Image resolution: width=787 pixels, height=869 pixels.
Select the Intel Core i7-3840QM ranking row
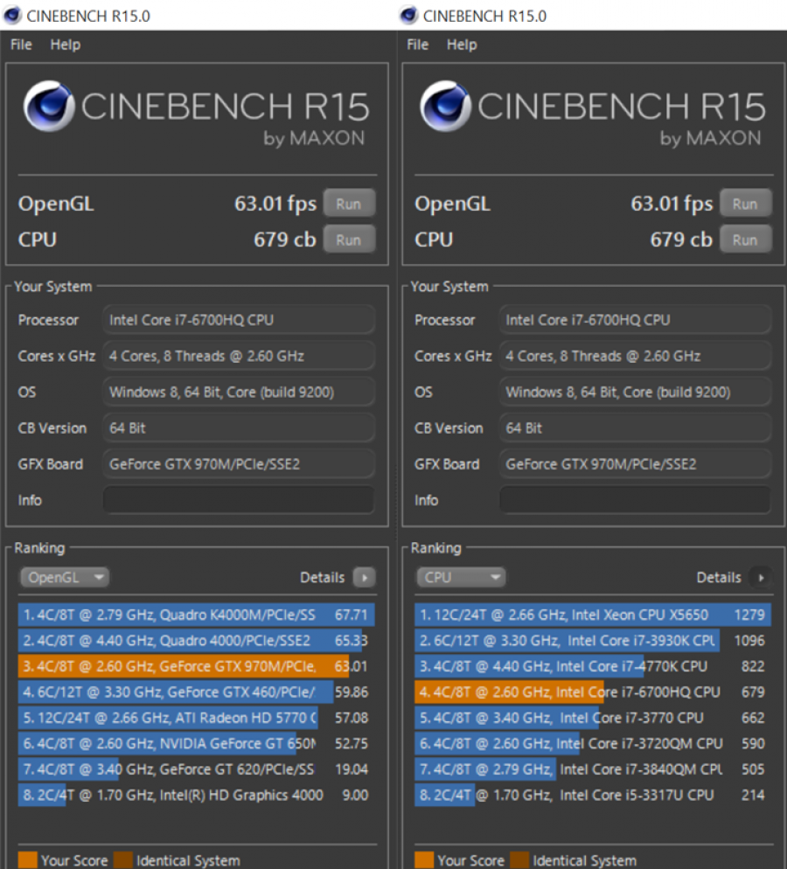(593, 769)
